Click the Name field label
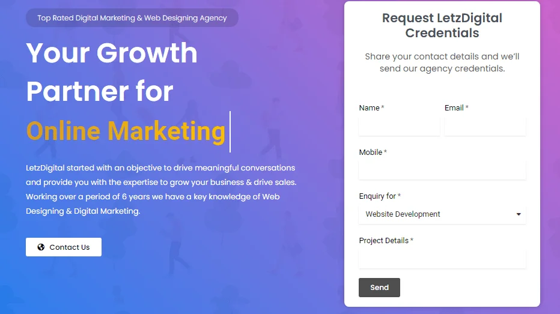560x314 pixels. click(370, 108)
